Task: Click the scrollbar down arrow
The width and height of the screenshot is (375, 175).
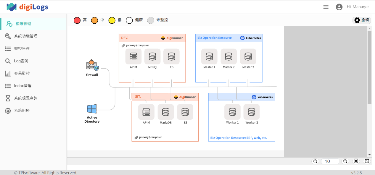Action: pos(369,155)
